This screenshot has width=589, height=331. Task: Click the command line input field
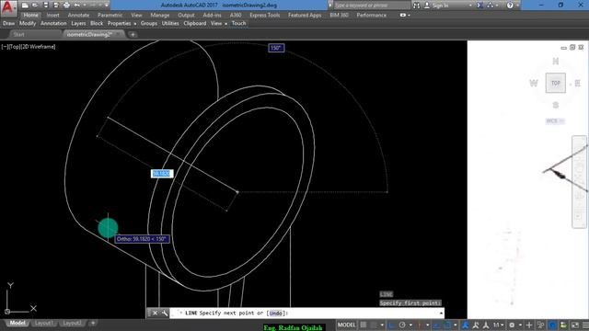[x=306, y=313]
